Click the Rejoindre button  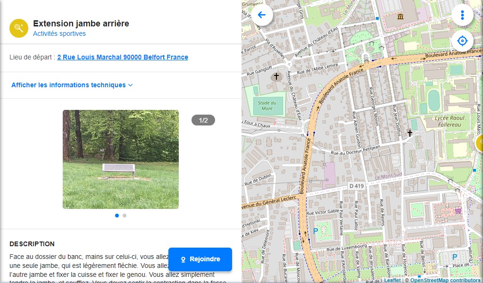[x=200, y=259]
